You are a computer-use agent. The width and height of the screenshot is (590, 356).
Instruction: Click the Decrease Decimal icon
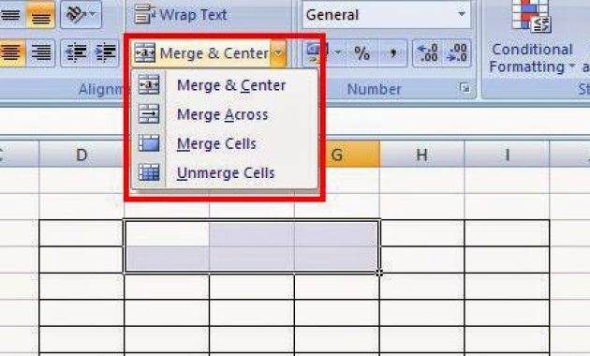click(x=456, y=53)
